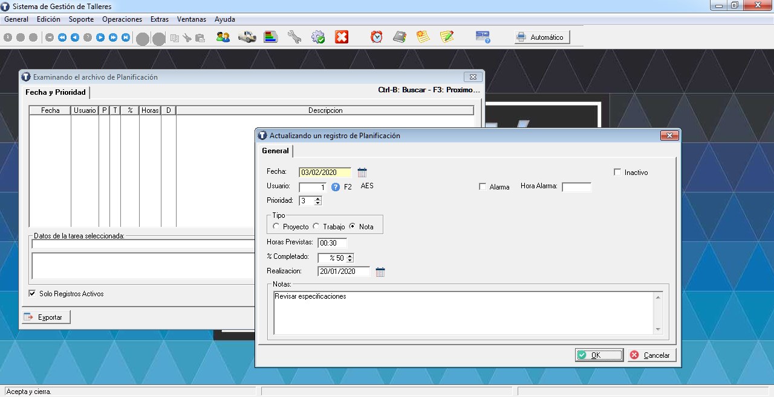Click the wrench tool icon
The height and width of the screenshot is (397, 774).
pyautogui.click(x=294, y=37)
